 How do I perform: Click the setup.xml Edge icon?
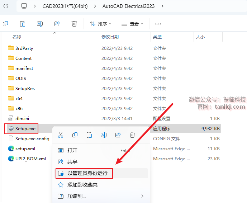point(11,148)
